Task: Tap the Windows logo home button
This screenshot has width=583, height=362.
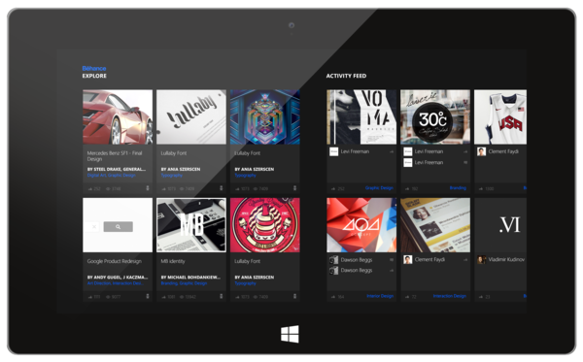Action: click(x=290, y=334)
